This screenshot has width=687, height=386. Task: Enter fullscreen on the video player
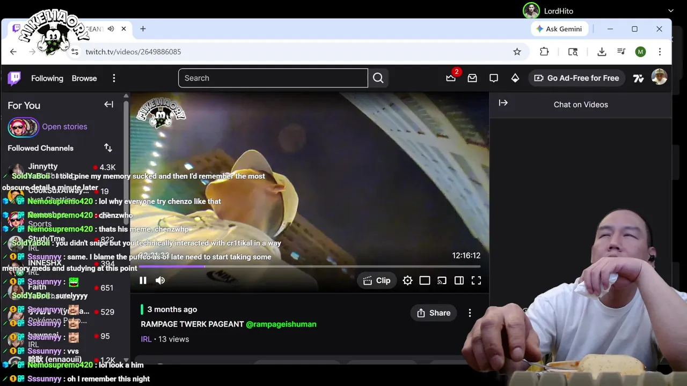(x=476, y=280)
